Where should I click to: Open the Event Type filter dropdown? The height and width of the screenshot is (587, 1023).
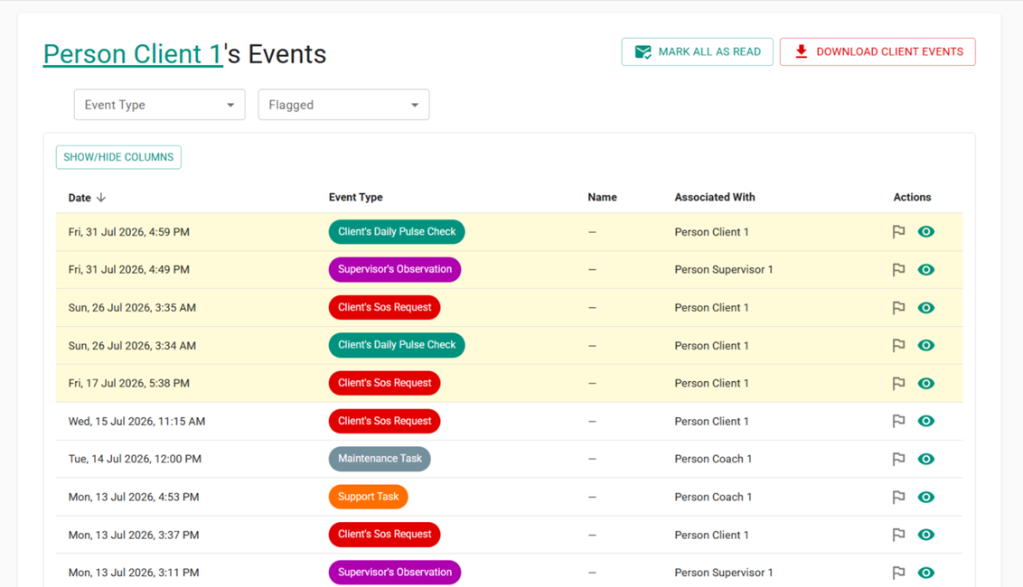(159, 105)
